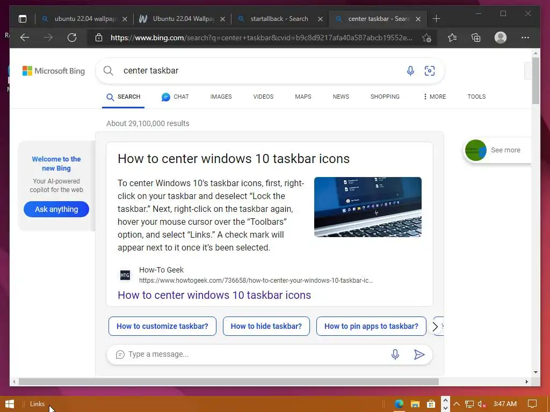Image resolution: width=550 pixels, height=412 pixels.
Task: Open the VIDEOS search tab
Action: coord(263,97)
